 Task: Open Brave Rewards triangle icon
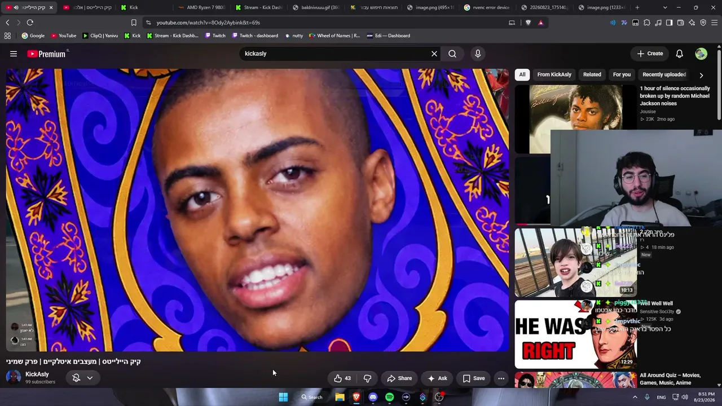click(x=540, y=23)
